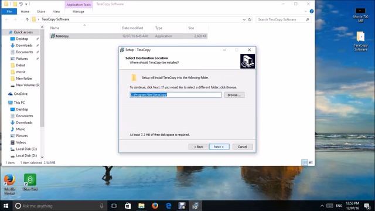Viewport: 375px width, 211px height.
Task: Switch to the Share ribbon tab
Action: (x=41, y=12)
